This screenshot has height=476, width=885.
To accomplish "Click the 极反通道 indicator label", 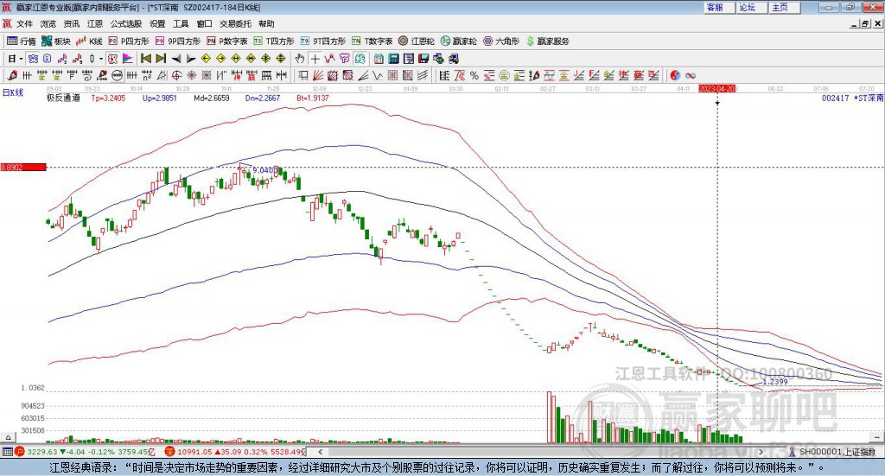I will (x=63, y=98).
